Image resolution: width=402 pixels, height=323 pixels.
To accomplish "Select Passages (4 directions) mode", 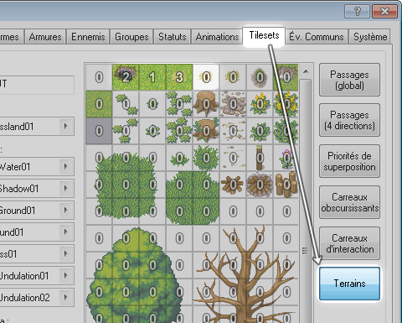I will (x=349, y=120).
